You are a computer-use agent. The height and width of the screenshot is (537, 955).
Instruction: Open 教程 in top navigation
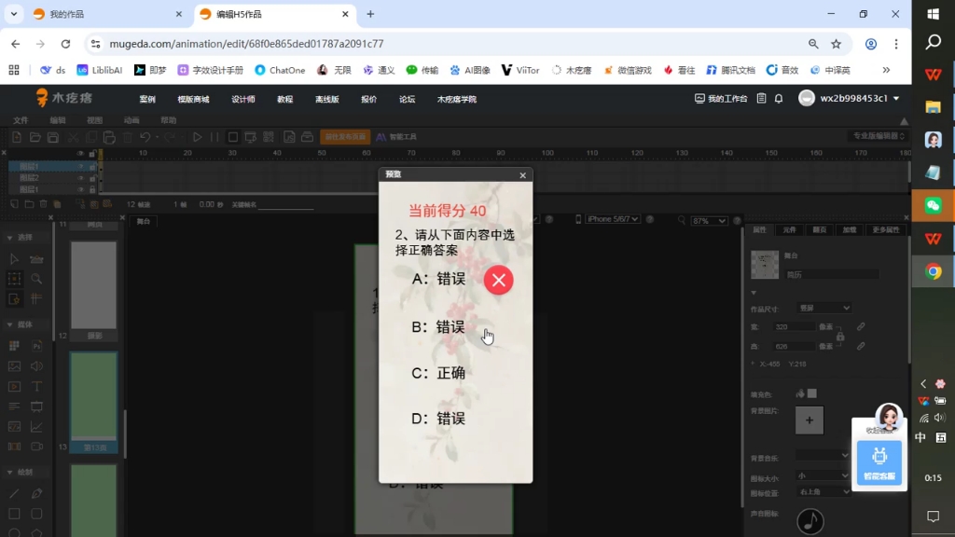(285, 99)
